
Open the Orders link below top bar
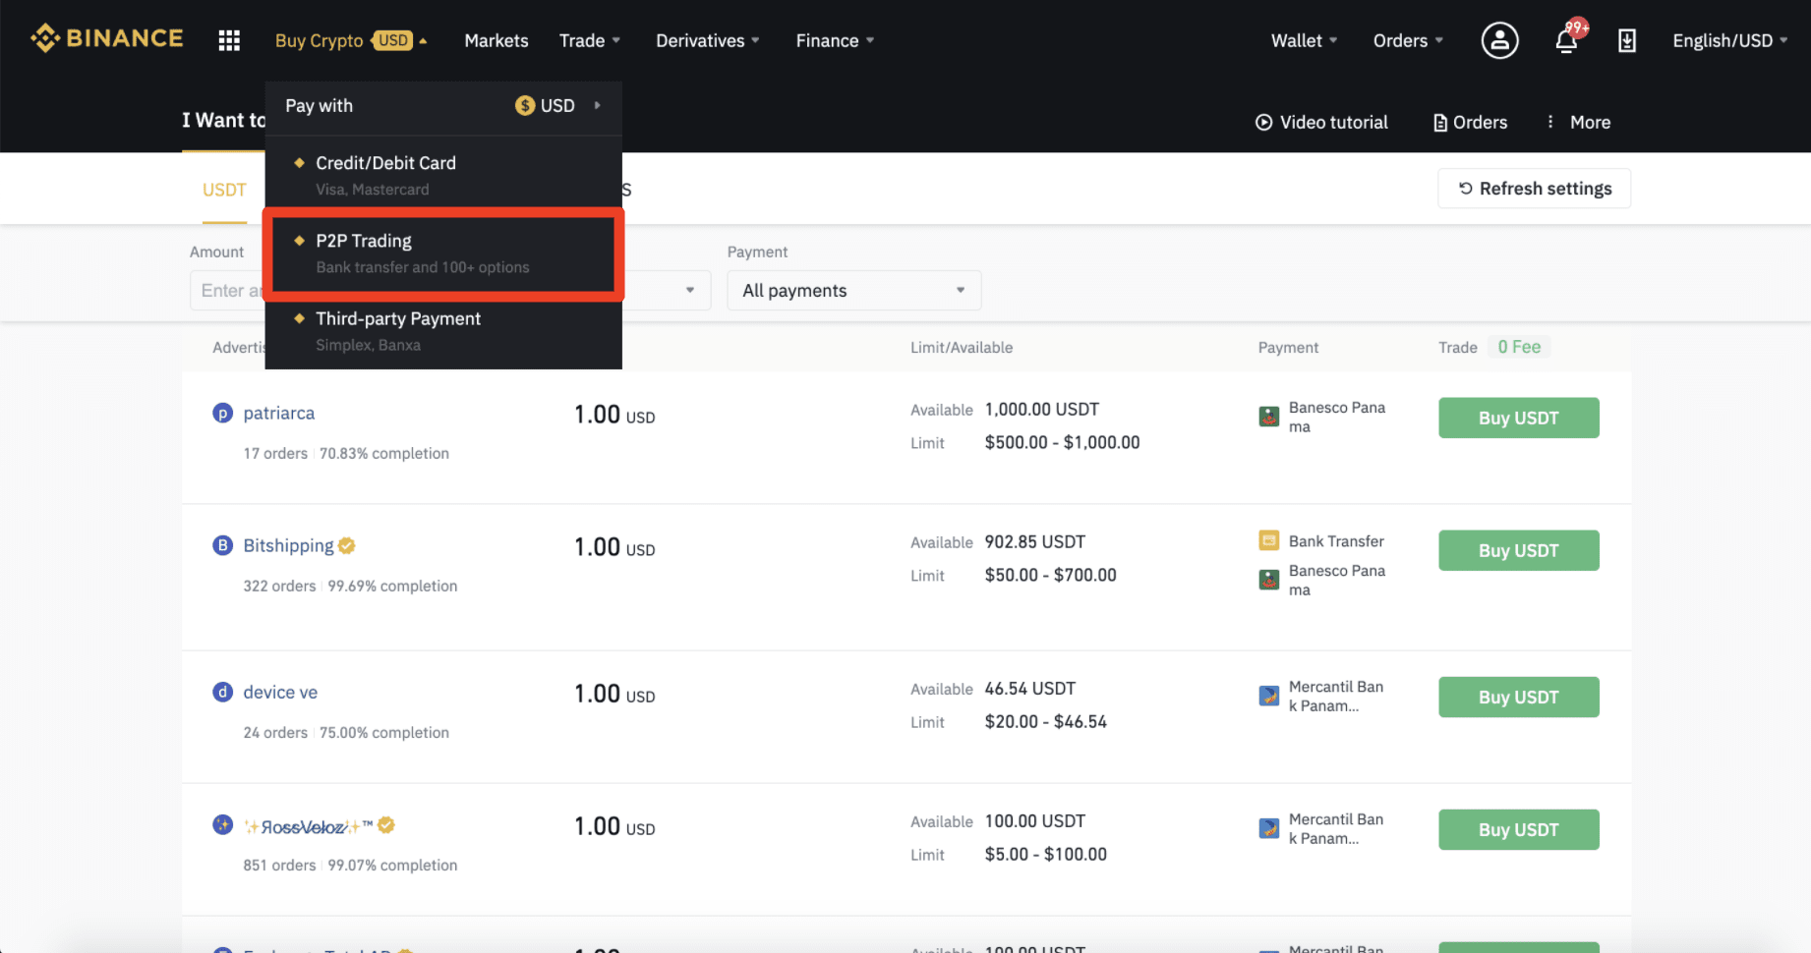[1470, 123]
